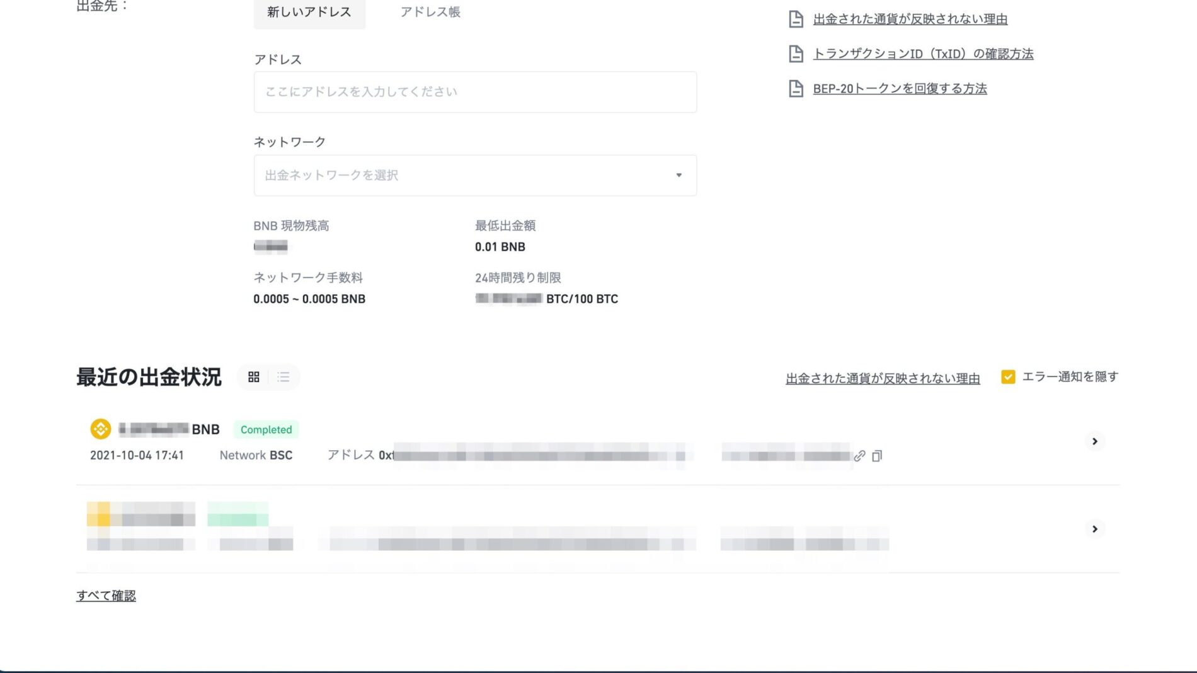
Task: Switch to list view of recent withdrawals
Action: [283, 377]
